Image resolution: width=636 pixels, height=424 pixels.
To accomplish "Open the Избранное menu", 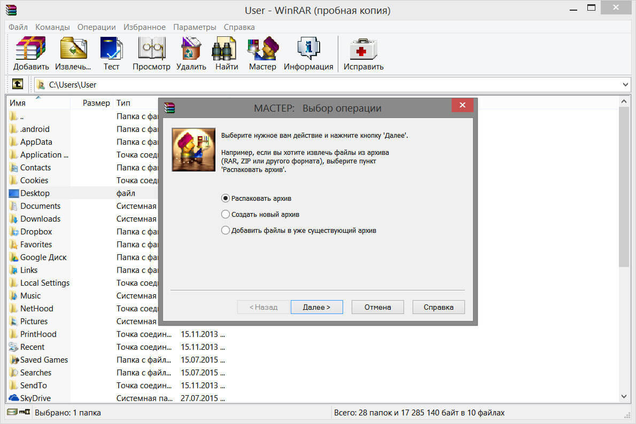I will (x=144, y=27).
